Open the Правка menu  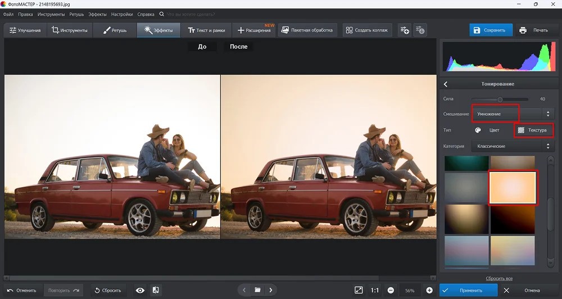coord(25,15)
